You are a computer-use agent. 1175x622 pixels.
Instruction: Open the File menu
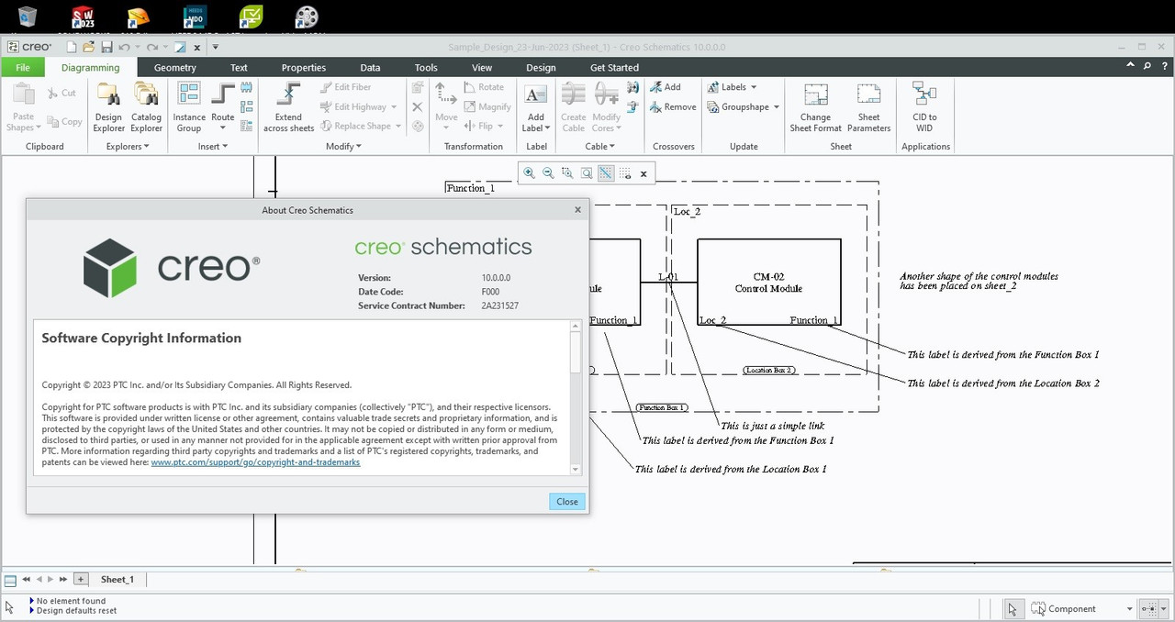pos(23,67)
